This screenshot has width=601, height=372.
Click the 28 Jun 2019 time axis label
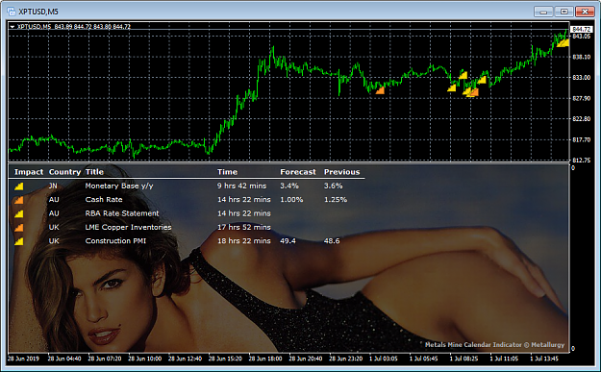23,359
